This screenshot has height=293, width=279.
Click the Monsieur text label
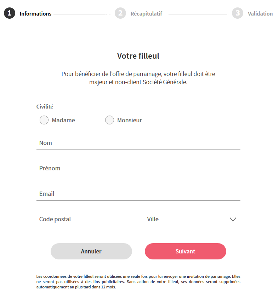[x=130, y=120]
